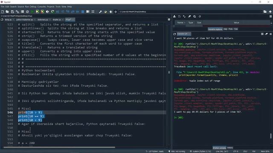Run the current cell
Image resolution: width=273 pixels, height=153 pixels.
point(38,11)
